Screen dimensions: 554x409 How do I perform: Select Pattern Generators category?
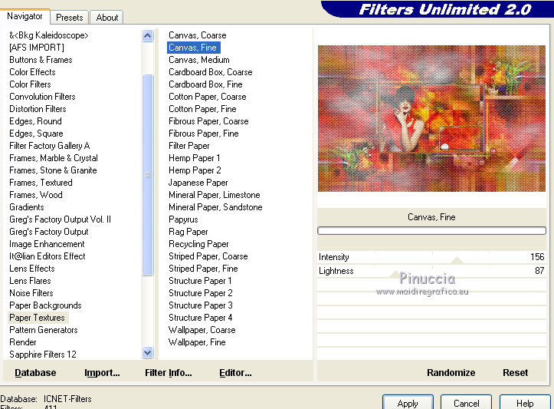44,330
